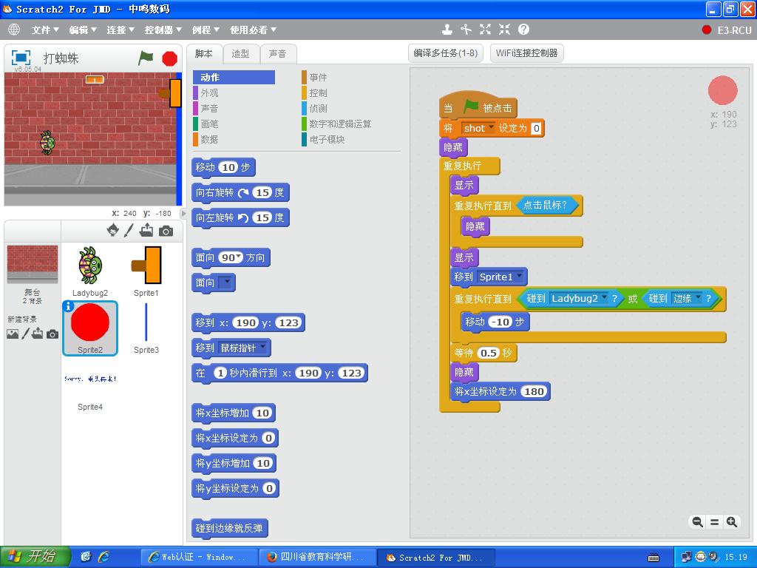The height and width of the screenshot is (568, 757).
Task: Expand the shot variable dropdown in script
Action: (490, 128)
